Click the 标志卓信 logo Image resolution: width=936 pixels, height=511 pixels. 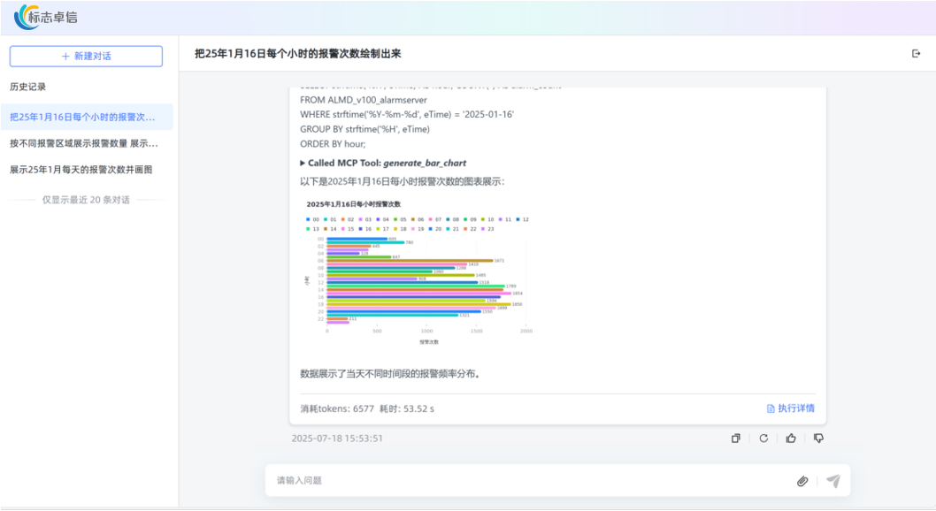[46, 17]
